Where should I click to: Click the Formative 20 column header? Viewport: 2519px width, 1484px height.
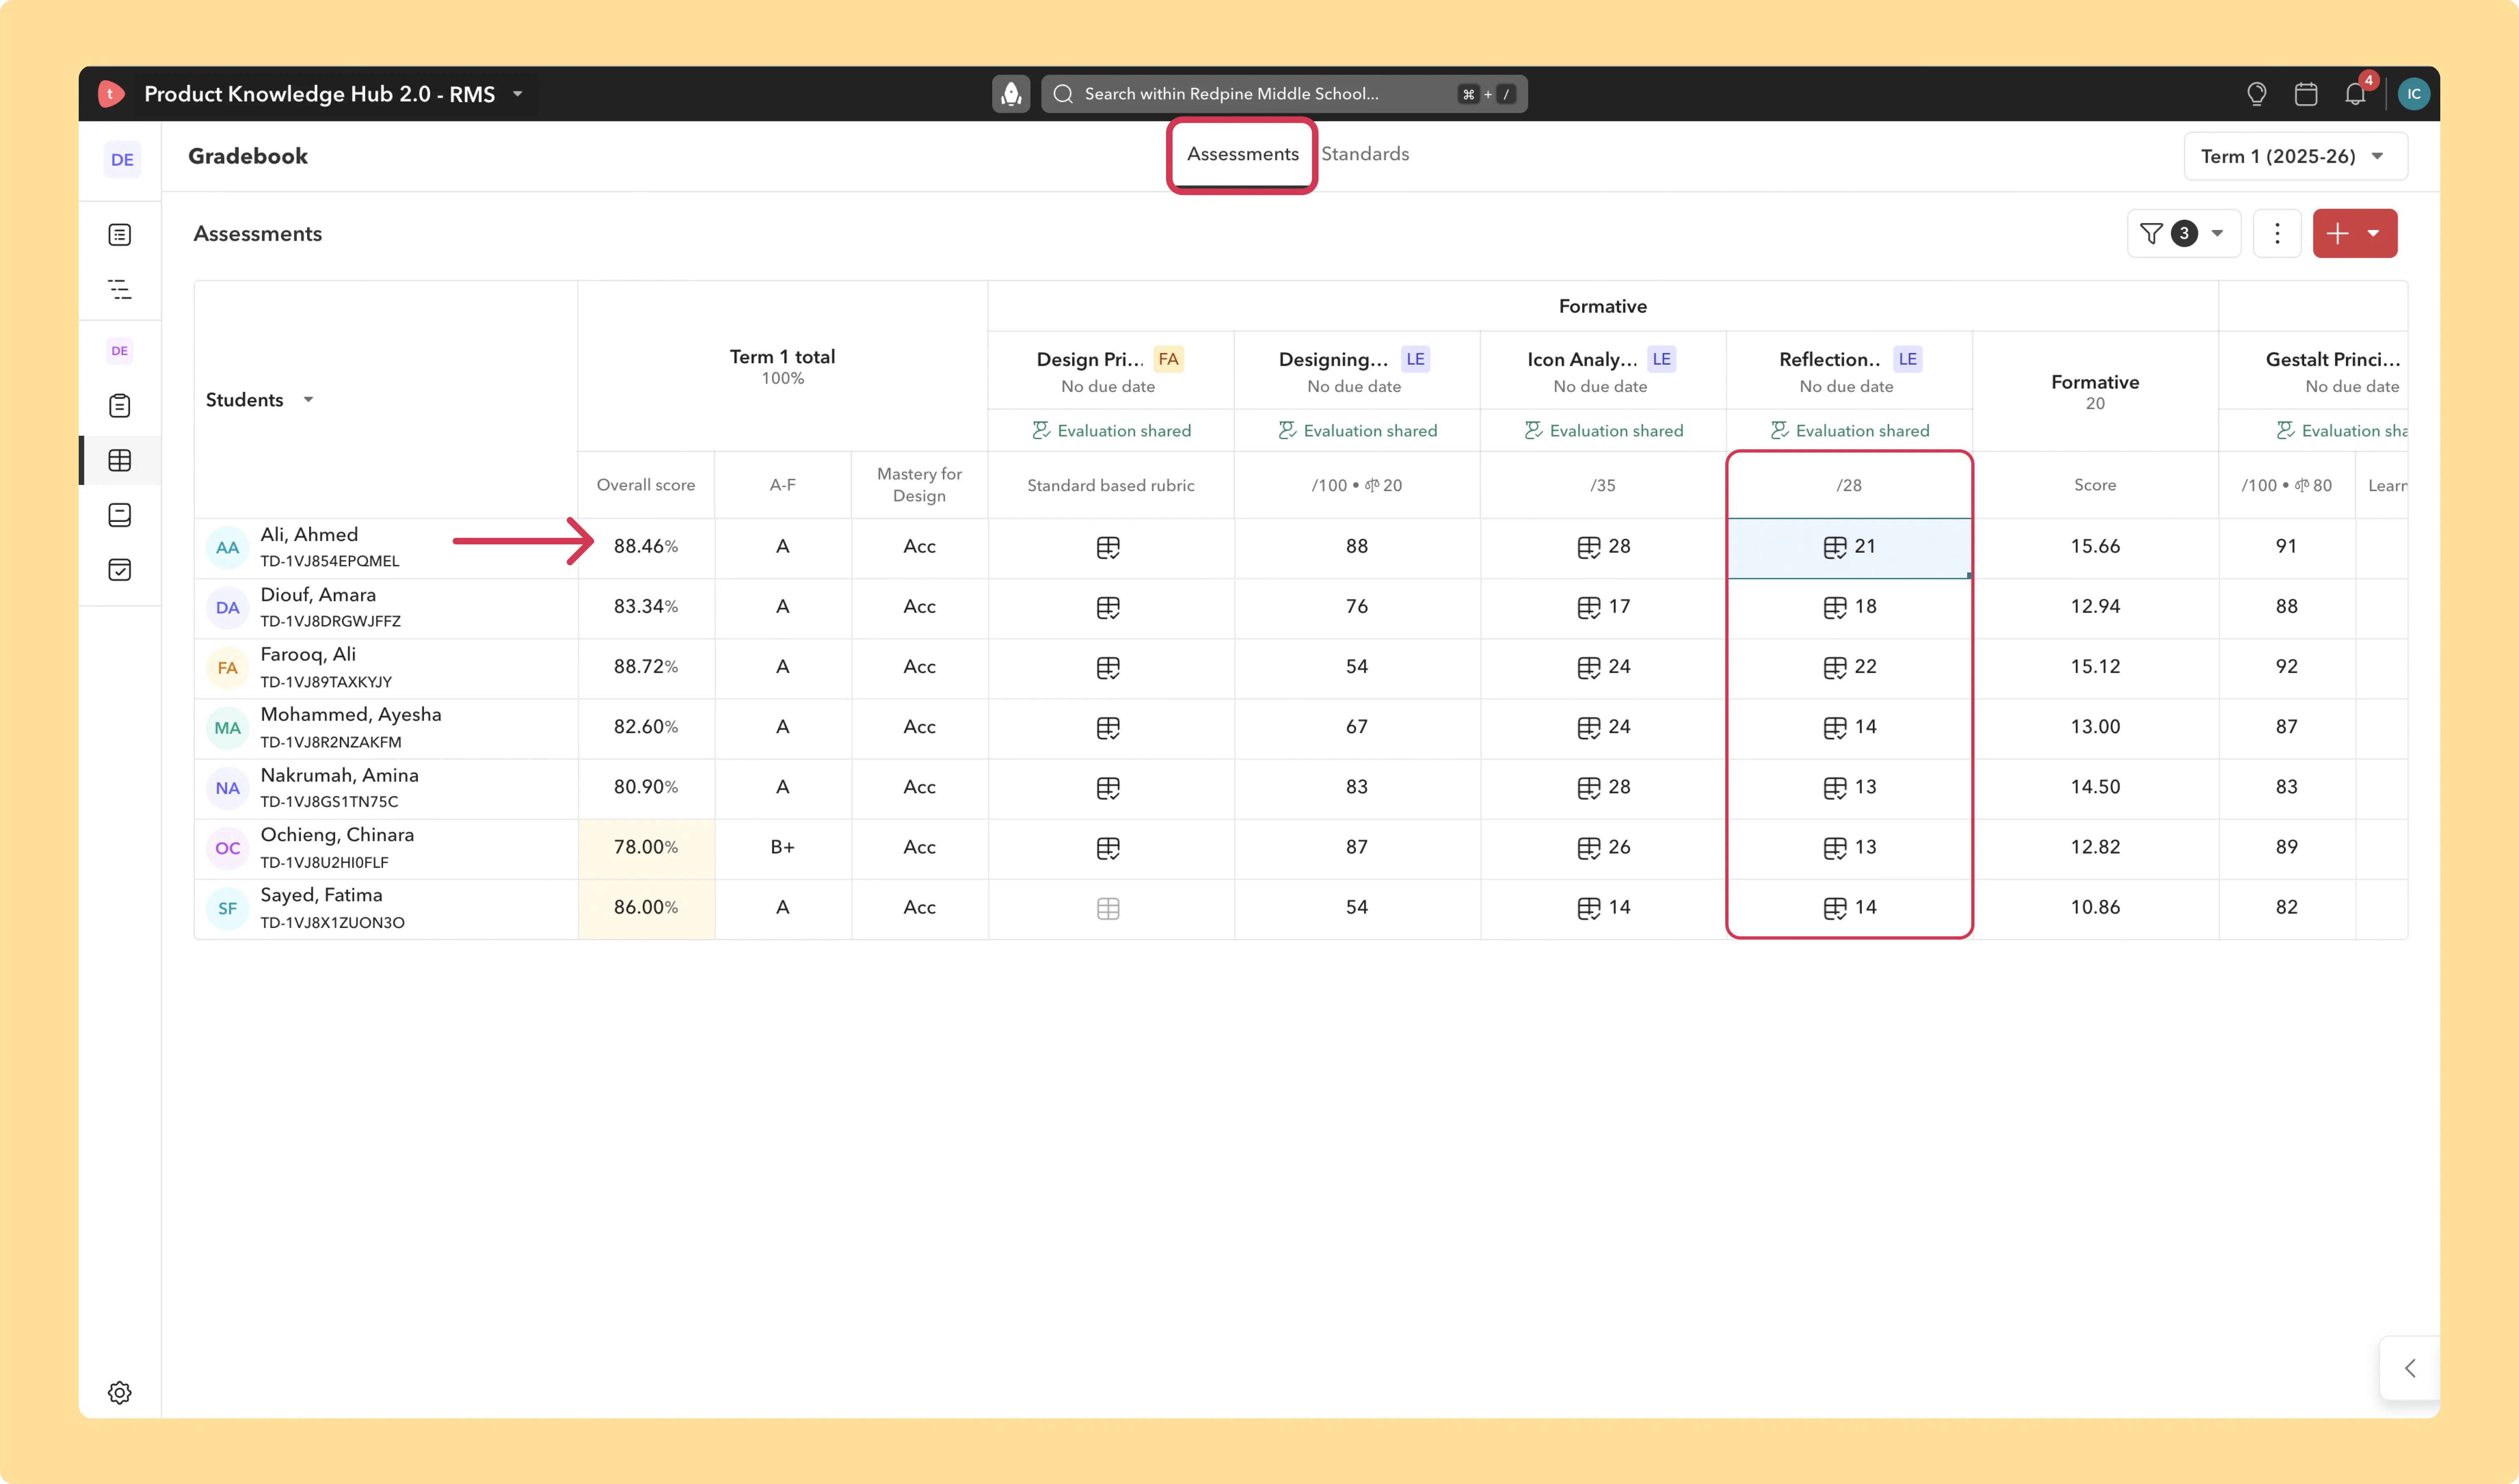(2095, 391)
